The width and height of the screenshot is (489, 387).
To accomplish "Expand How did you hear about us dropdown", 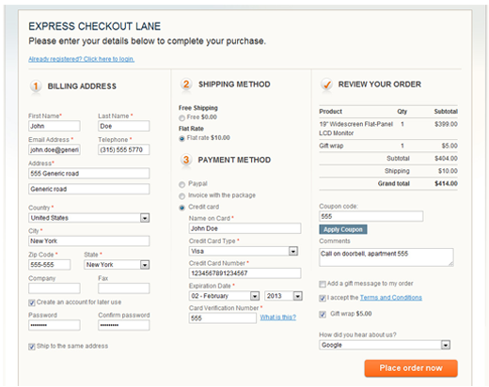I will pos(385,345).
